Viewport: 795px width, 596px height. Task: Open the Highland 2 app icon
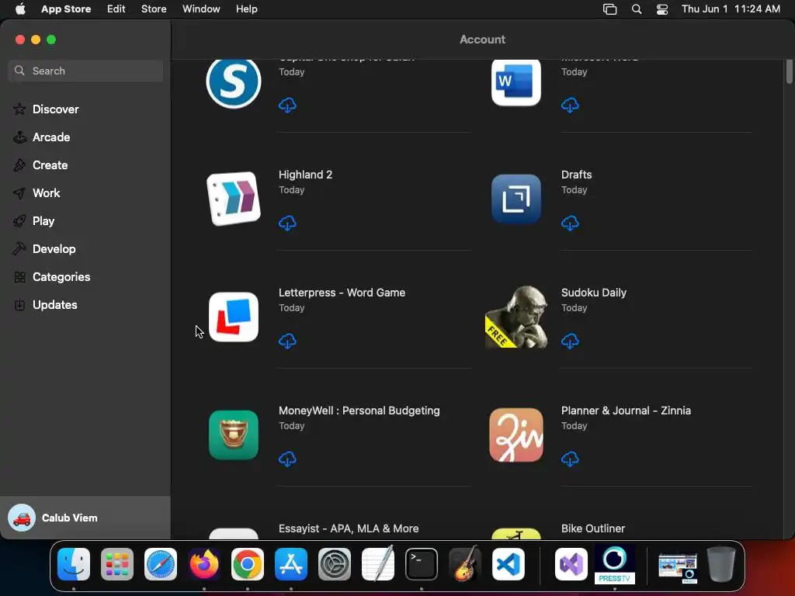click(234, 199)
